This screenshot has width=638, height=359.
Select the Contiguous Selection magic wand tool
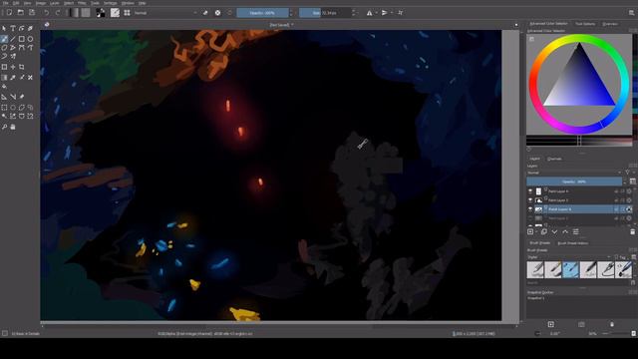pyautogui.click(x=4, y=117)
